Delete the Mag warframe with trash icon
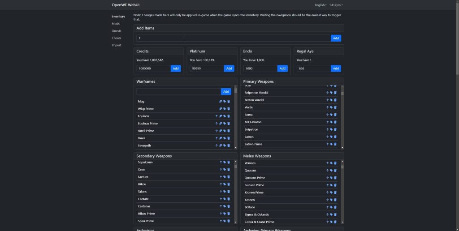This screenshot has height=231, width=459. point(229,102)
